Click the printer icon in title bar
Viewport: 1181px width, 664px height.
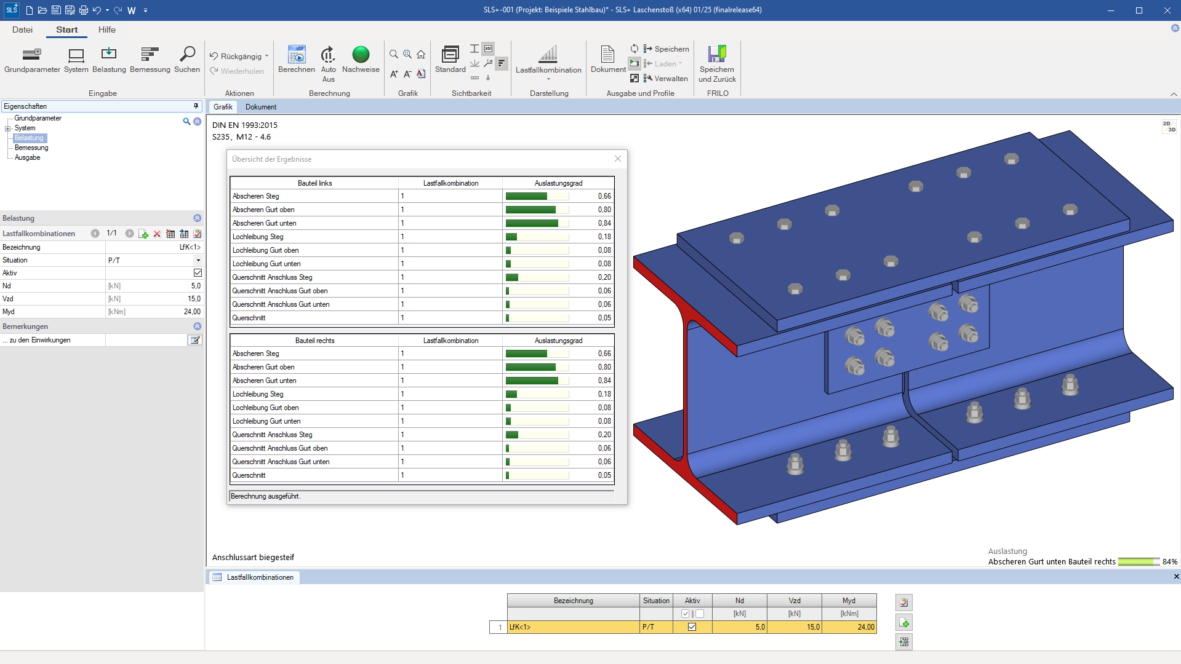(83, 10)
